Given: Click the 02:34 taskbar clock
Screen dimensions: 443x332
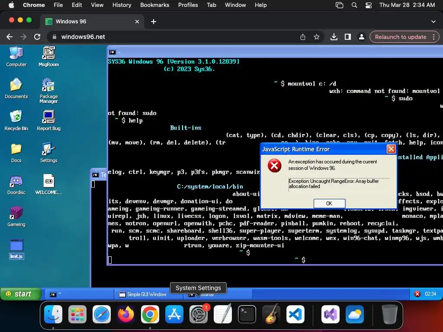Looking at the screenshot, I should pos(430,294).
